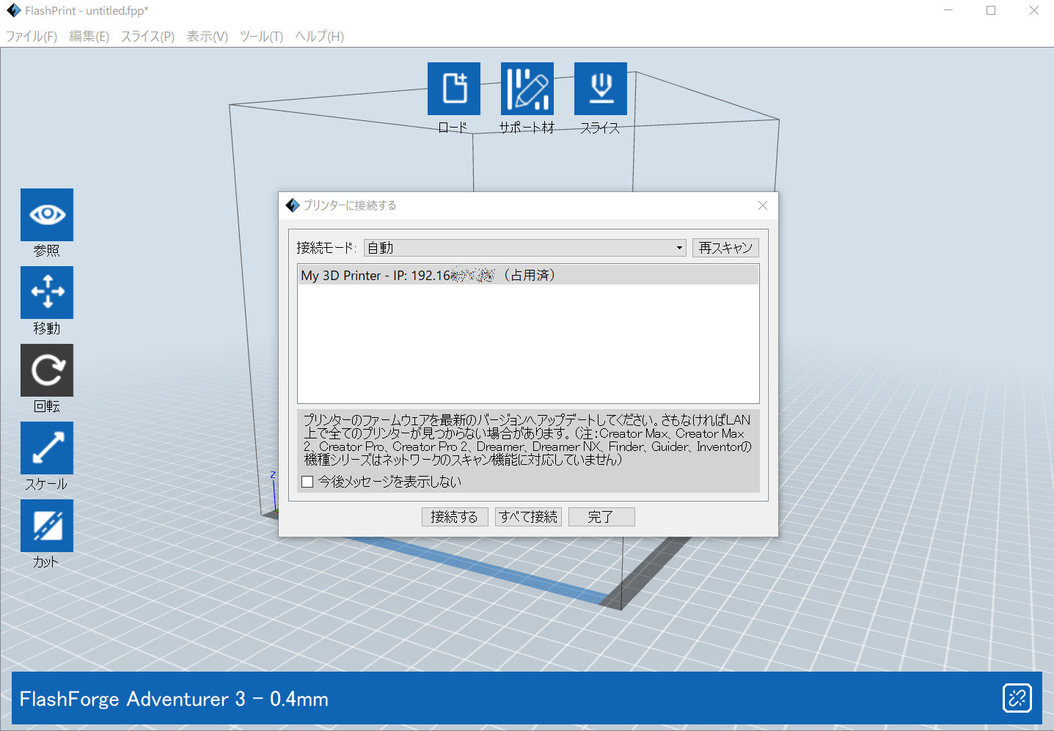Image resolution: width=1054 pixels, height=731 pixels.
Task: Click the スライス (Slice) icon
Action: [x=601, y=89]
